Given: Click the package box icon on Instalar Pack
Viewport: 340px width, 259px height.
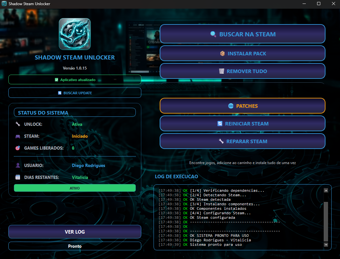Looking at the screenshot, I should point(222,53).
